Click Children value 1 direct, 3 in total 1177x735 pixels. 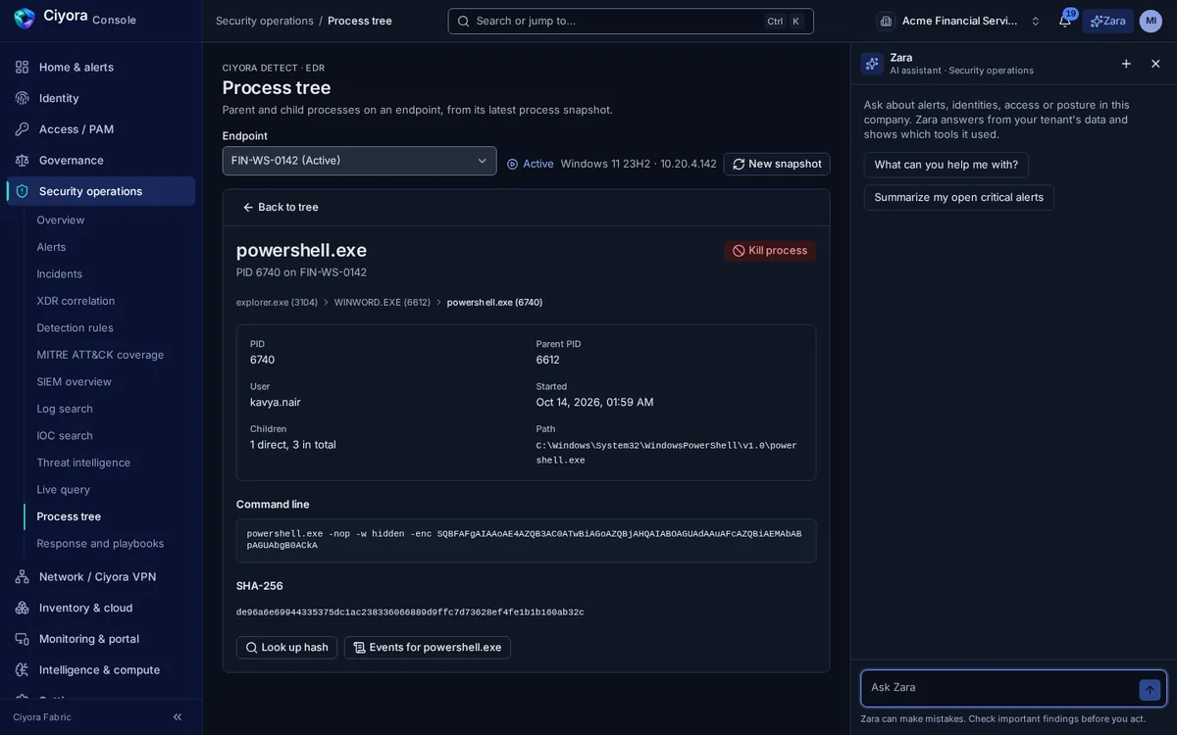click(293, 445)
